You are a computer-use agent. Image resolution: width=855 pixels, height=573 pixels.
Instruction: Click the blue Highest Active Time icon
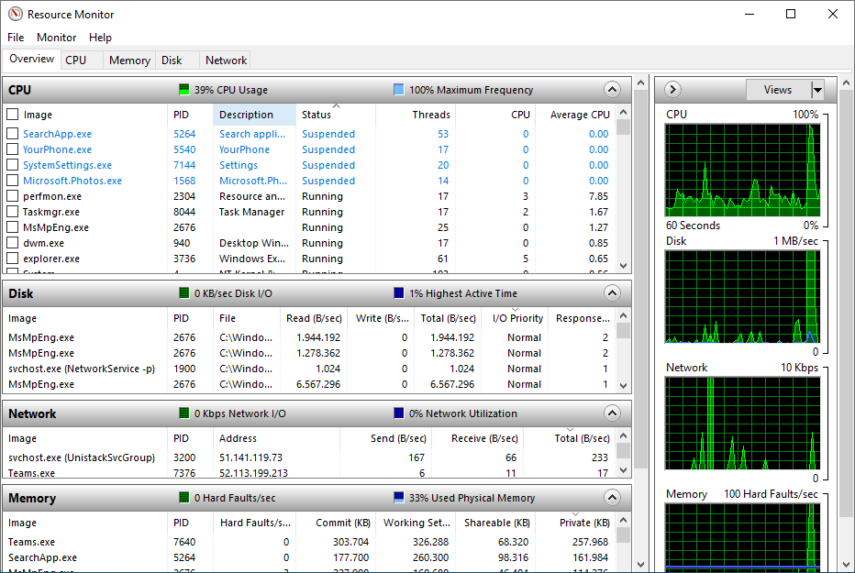click(x=397, y=293)
